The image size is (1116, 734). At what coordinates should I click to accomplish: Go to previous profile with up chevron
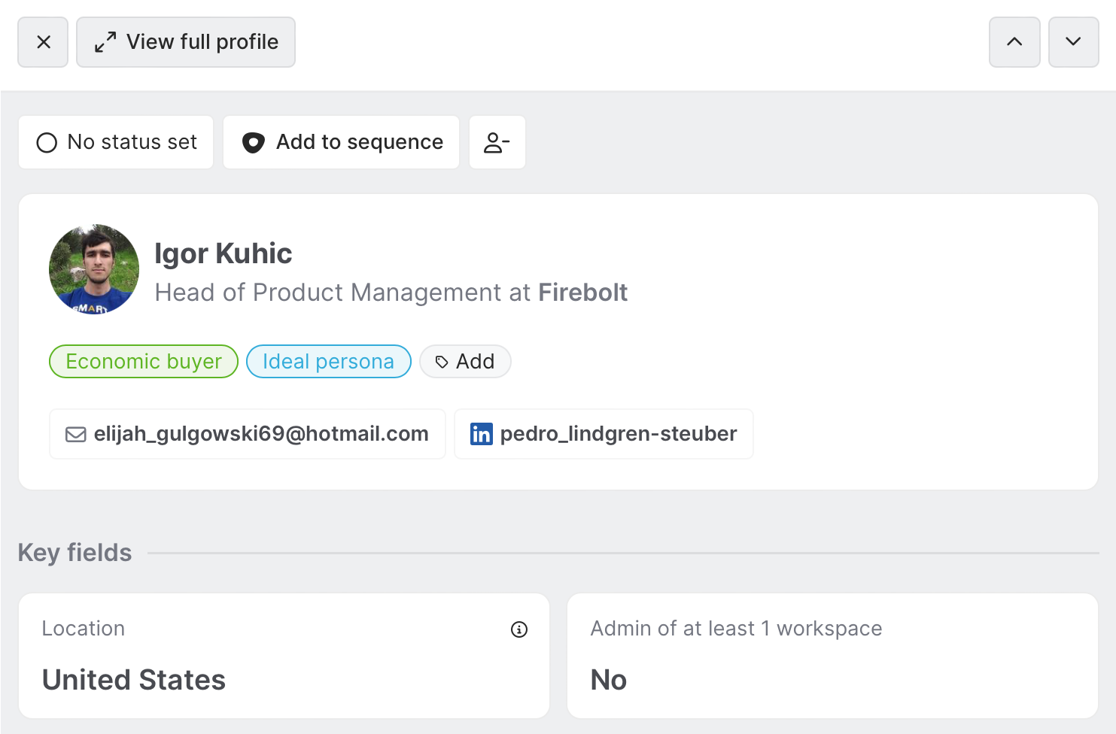1014,42
